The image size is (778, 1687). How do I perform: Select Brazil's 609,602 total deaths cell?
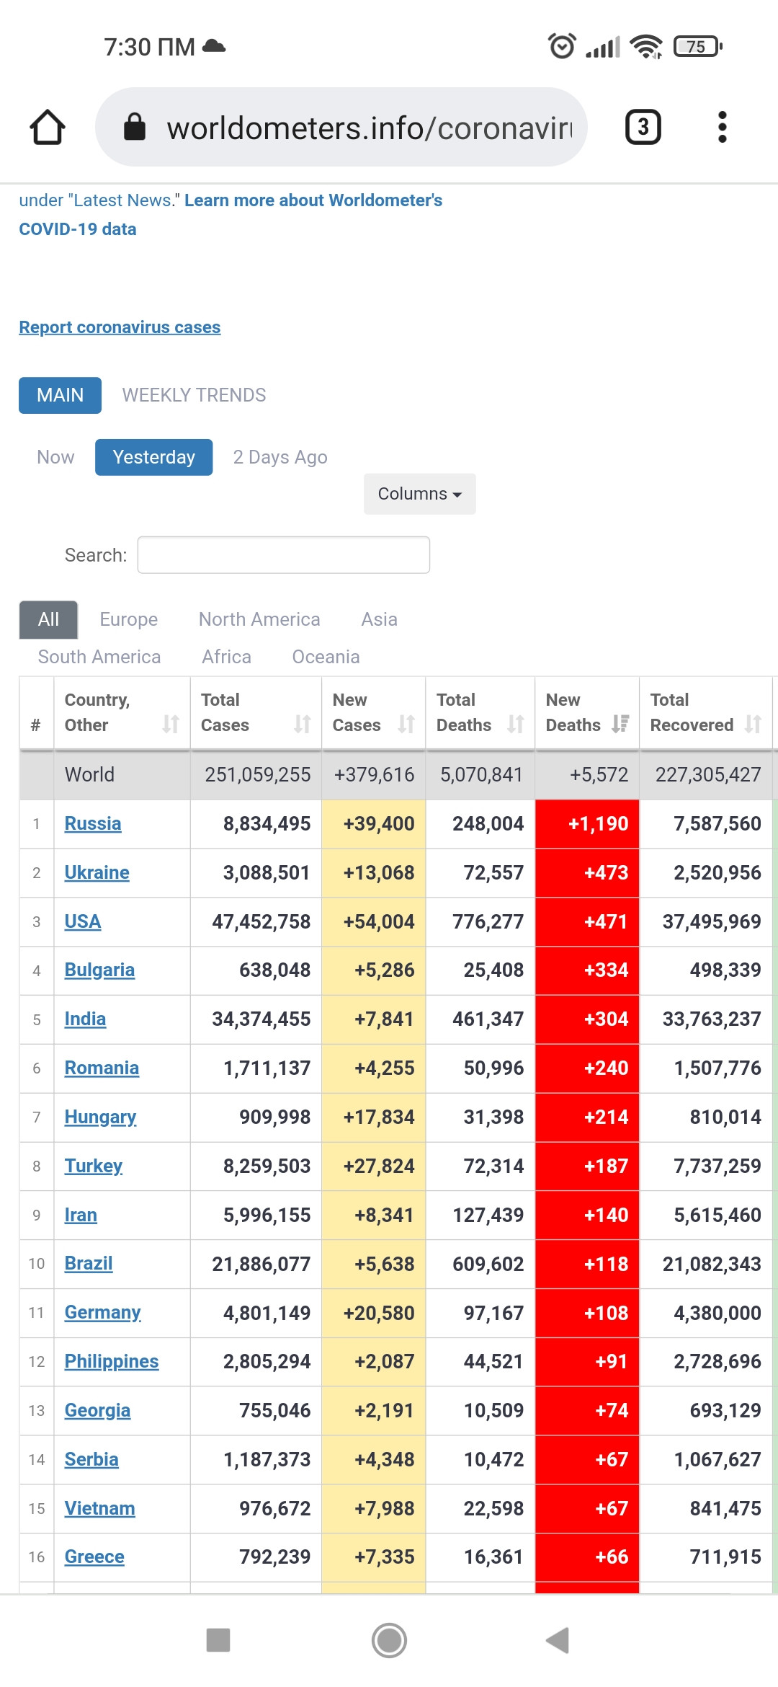(x=480, y=1263)
